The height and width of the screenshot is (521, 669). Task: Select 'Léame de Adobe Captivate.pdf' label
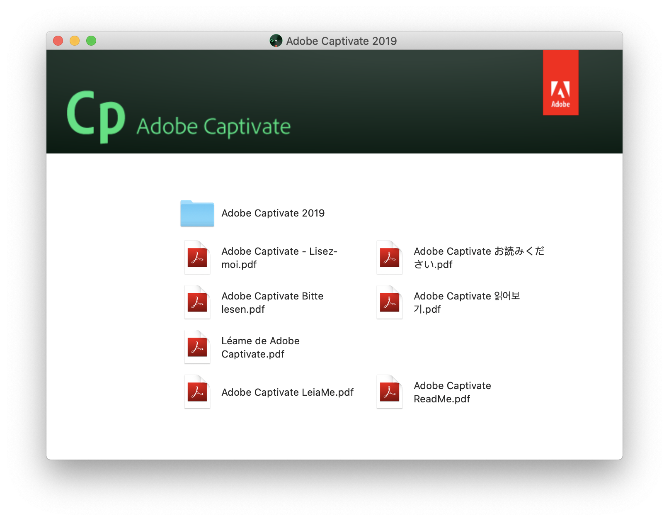coord(260,347)
